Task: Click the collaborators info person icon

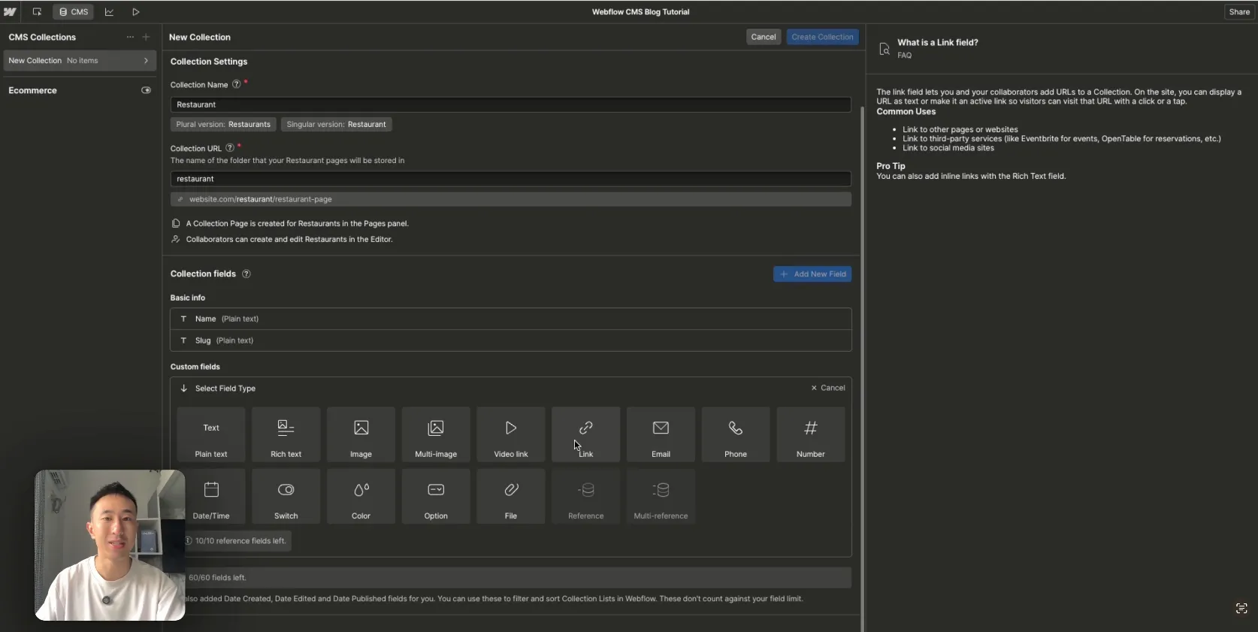Action: pos(176,239)
